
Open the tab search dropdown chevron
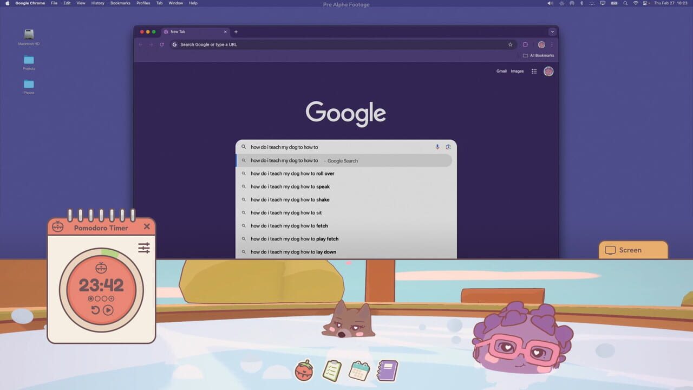coord(552,31)
